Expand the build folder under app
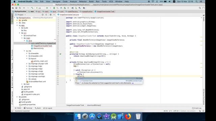Screen dimensions: 216x121 click(20, 28)
